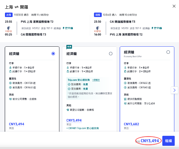Click the 回程 return badge

coord(98,15)
